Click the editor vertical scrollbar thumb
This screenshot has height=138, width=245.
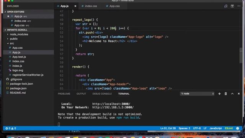(x=241, y=55)
